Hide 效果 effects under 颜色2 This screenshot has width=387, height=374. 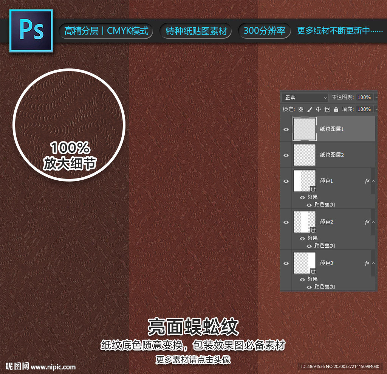(302, 238)
